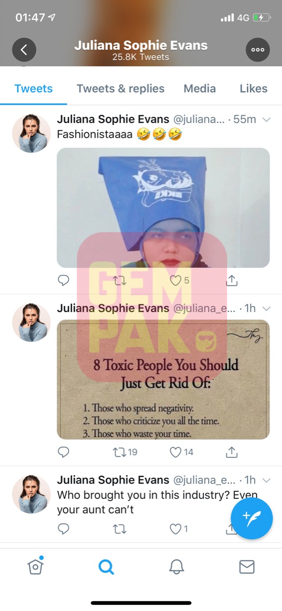Open the Likes tab
This screenshot has width=282, height=611.
coord(253,88)
